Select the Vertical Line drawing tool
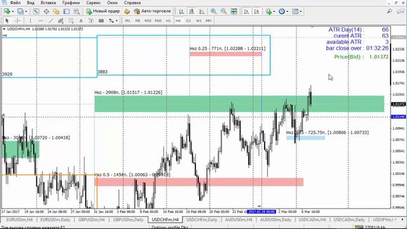Image resolution: width=407 pixels, height=229 pixels. coord(30,20)
